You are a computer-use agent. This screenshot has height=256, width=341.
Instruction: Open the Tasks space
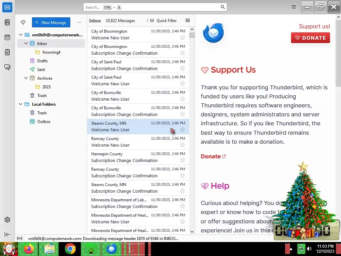coord(7,52)
